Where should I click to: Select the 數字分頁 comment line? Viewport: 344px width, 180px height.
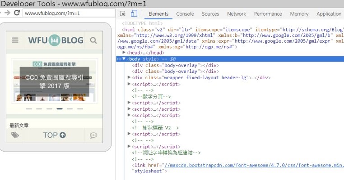[x=151, y=96]
